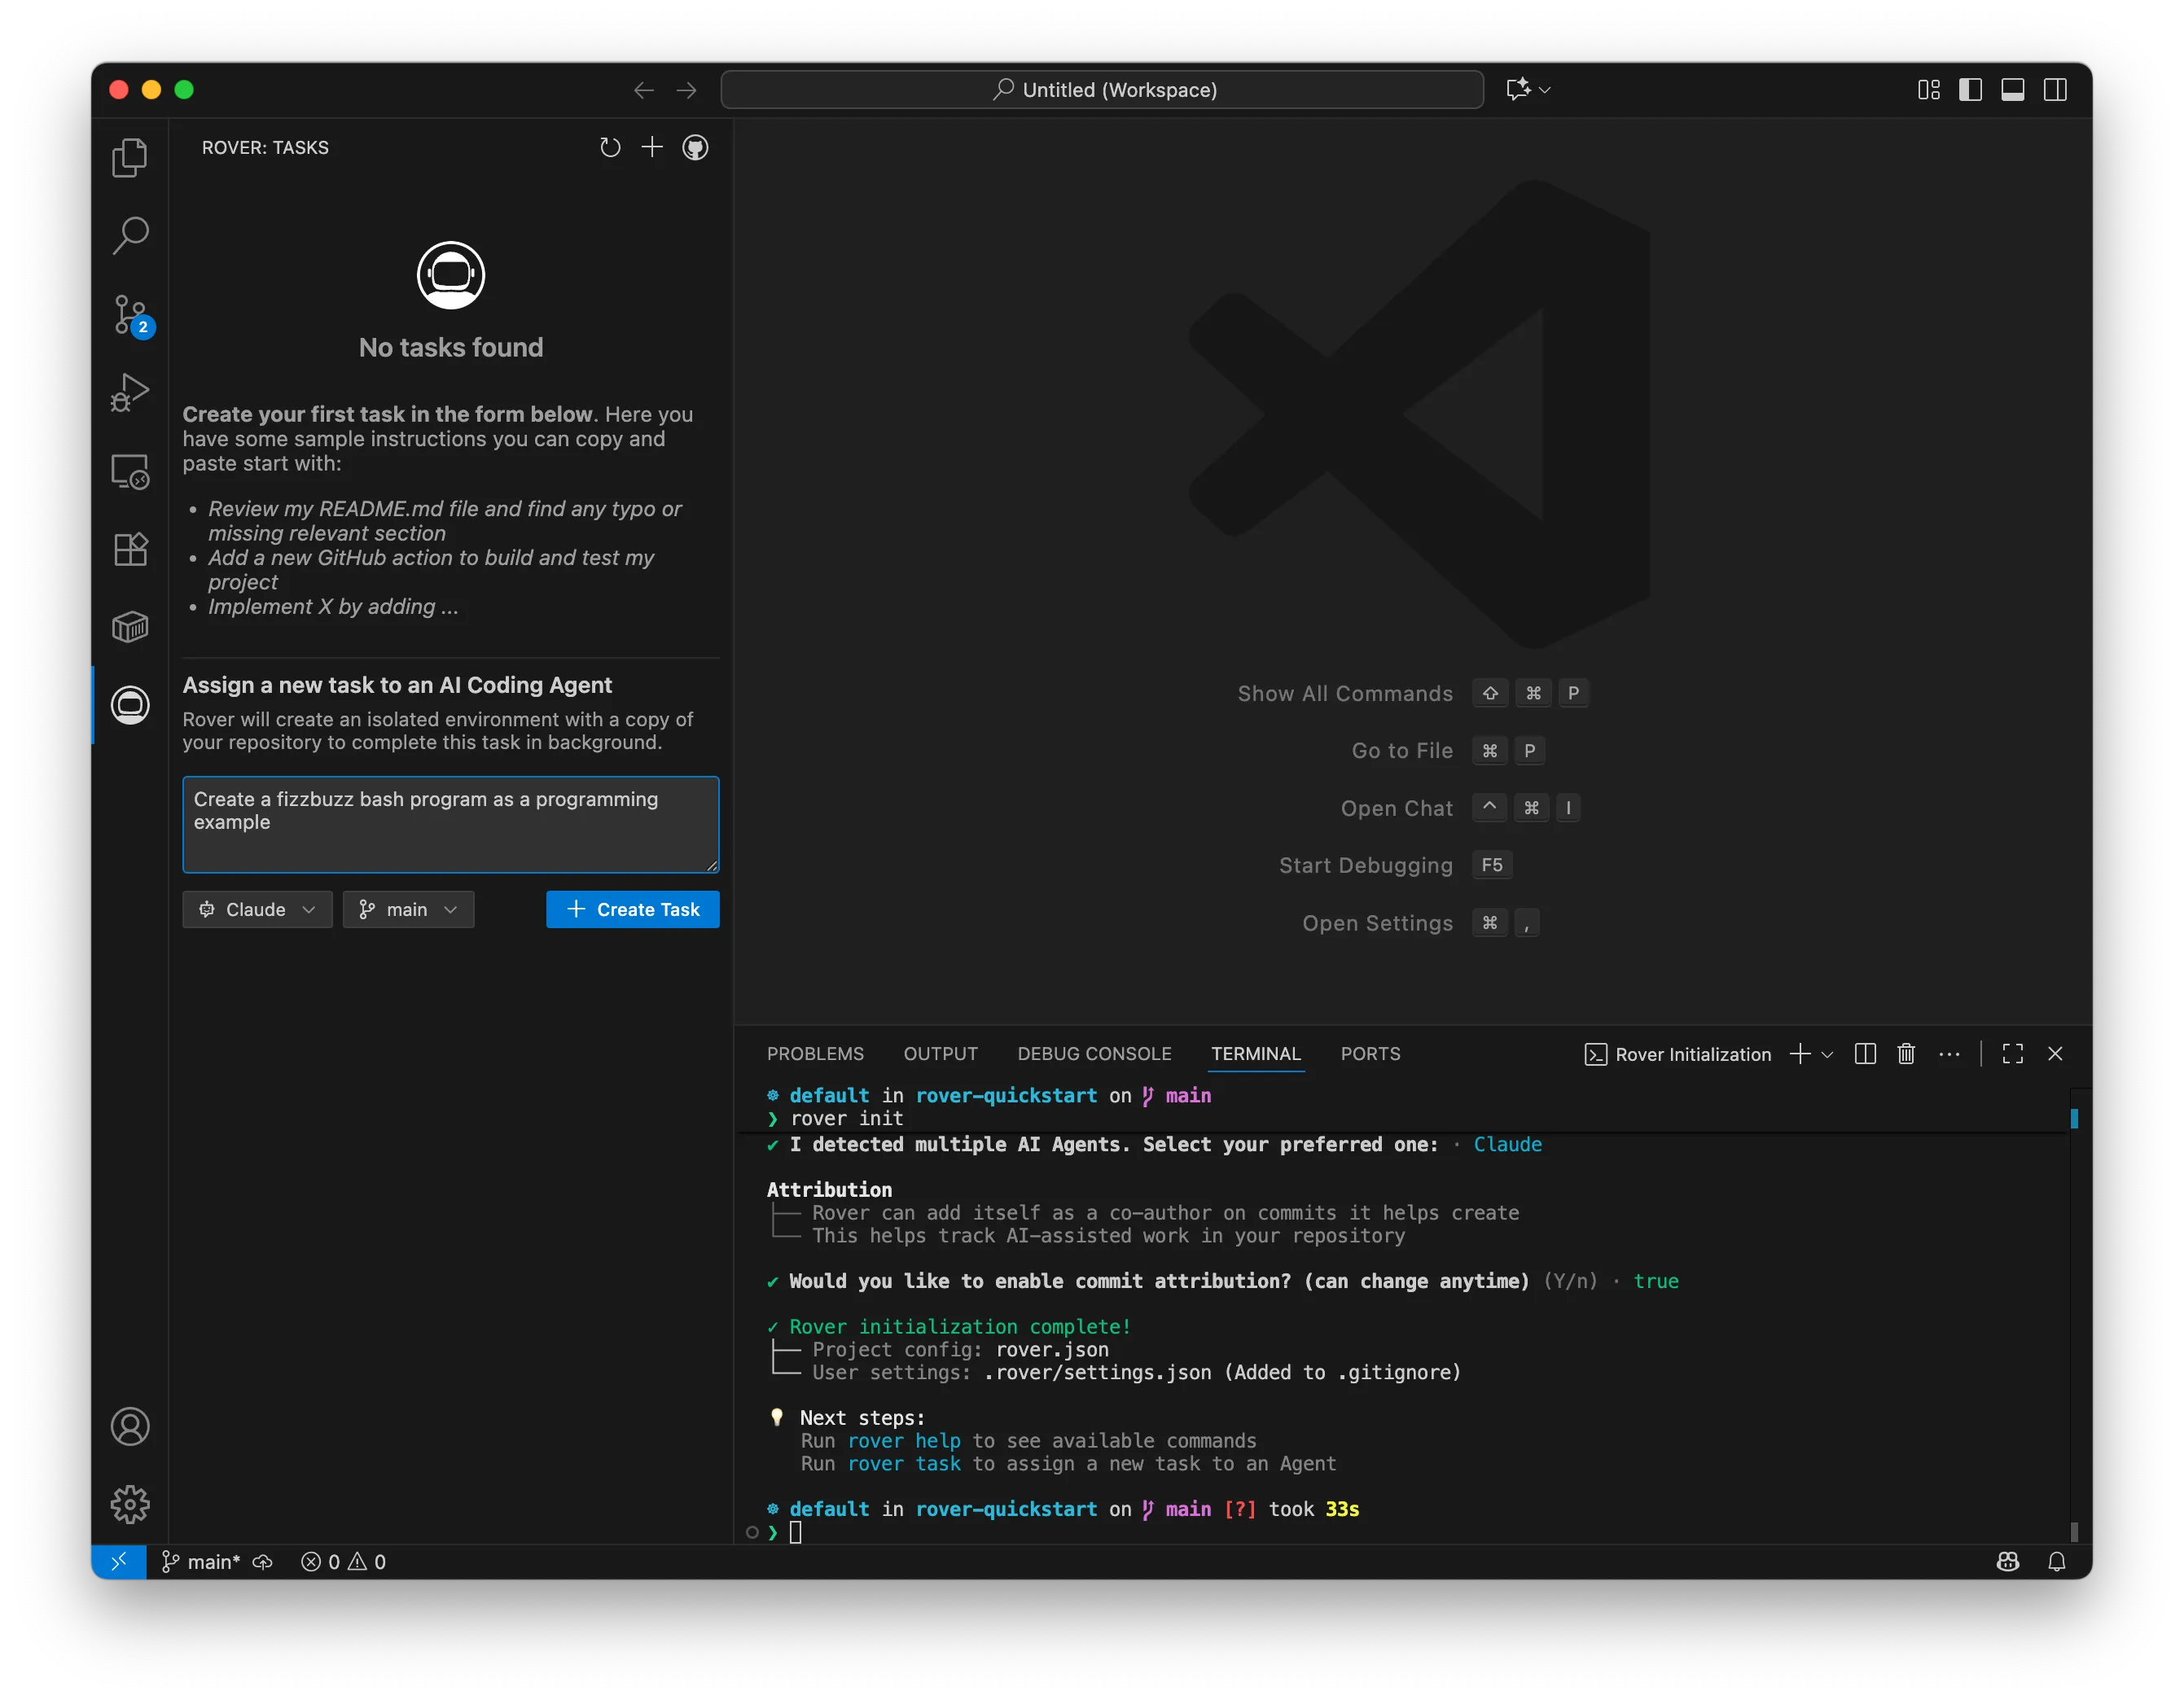
Task: Toggle the primary sidebar visibility
Action: pyautogui.click(x=1969, y=89)
